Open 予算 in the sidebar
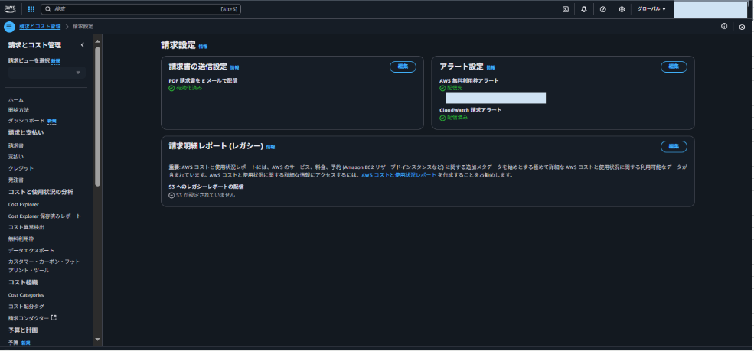The height and width of the screenshot is (351, 754). pyautogui.click(x=13, y=343)
